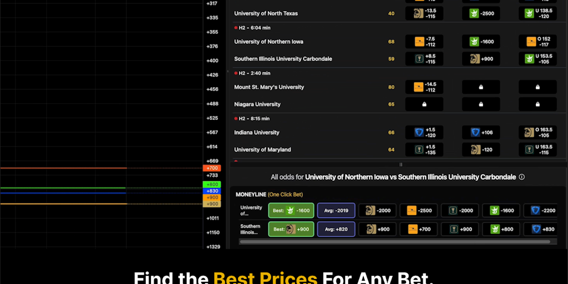Choose Maryland -120 moneyline
568x284 pixels.
pos(481,149)
